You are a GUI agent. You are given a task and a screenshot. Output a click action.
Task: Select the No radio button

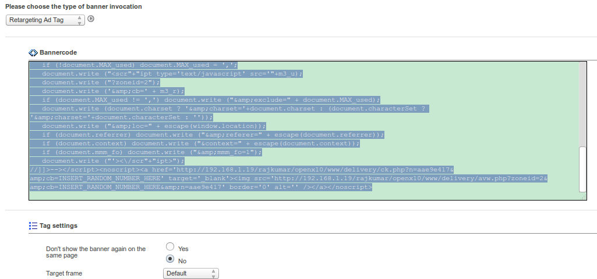coord(170,259)
